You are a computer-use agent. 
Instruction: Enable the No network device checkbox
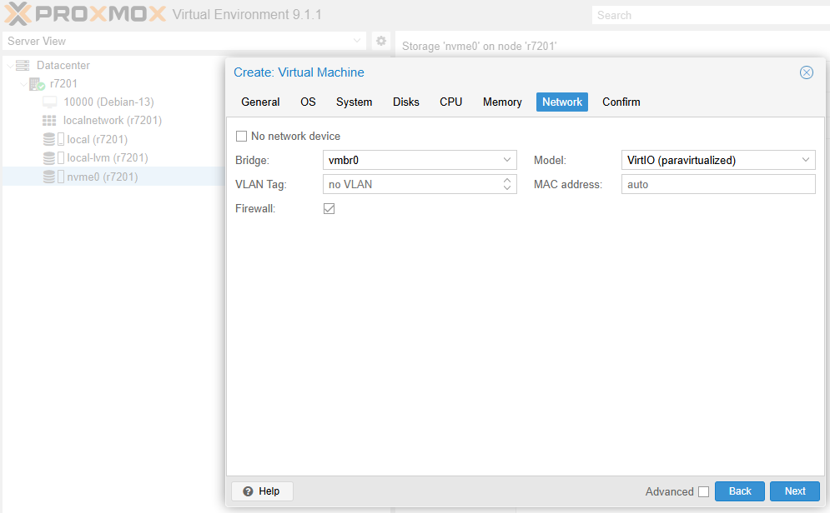tap(242, 137)
